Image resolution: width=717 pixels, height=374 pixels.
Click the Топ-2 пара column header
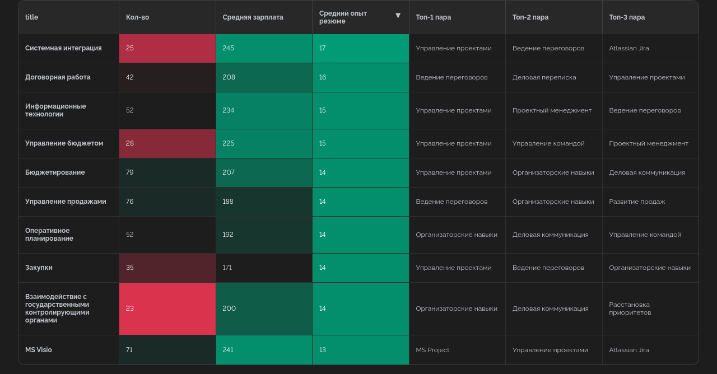pyautogui.click(x=530, y=17)
